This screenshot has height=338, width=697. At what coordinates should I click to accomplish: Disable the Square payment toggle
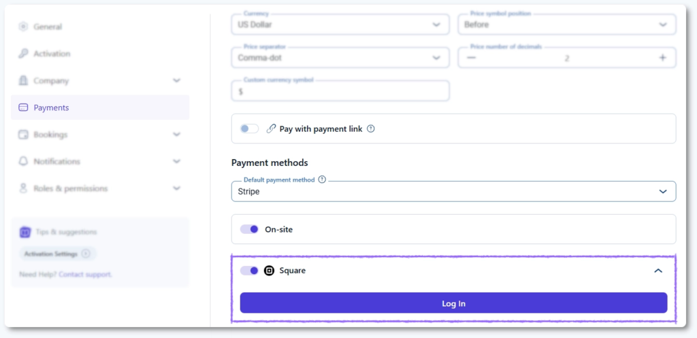pos(249,271)
